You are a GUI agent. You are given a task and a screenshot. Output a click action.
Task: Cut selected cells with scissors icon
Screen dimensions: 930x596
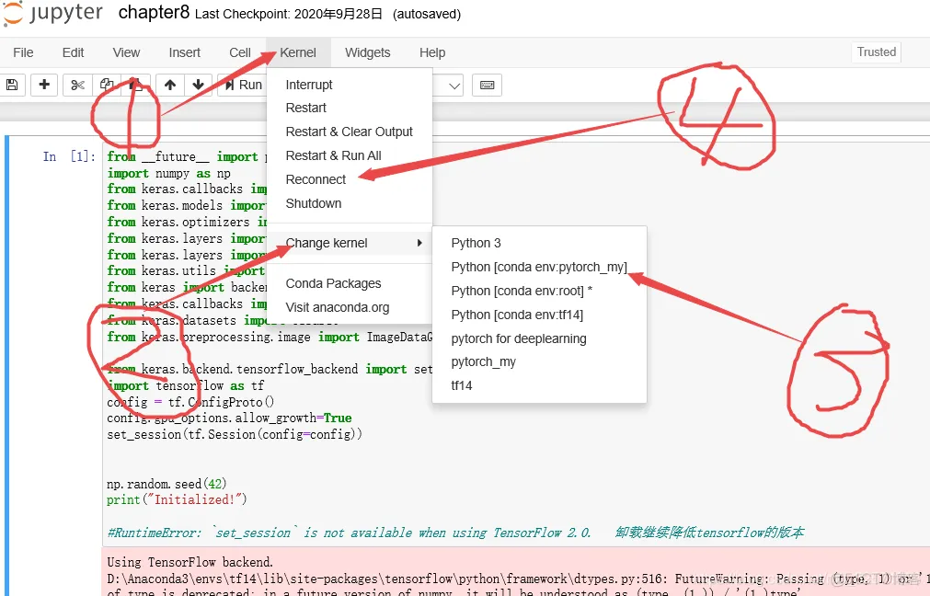pos(77,85)
